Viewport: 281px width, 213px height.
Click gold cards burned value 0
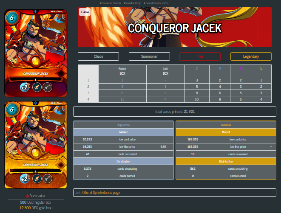(193, 176)
